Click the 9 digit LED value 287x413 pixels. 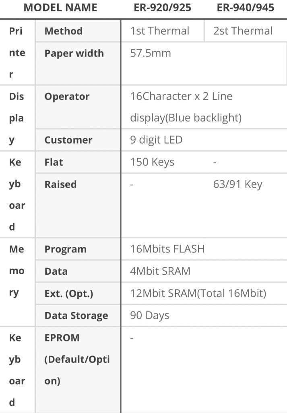coord(156,140)
